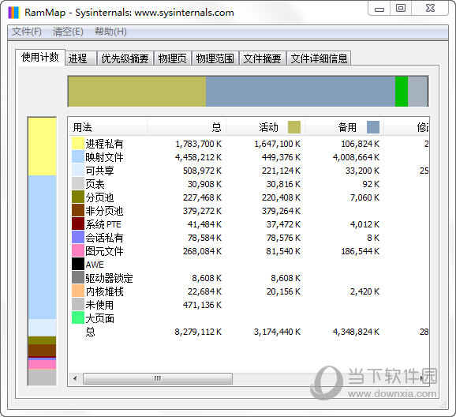Click the 备用 column header color swatch
The height and width of the screenshot is (417, 456).
coord(373,127)
